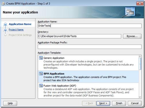The height and width of the screenshot is (108, 145).
Task: Open the Project Name wizard step link
Action: click(x=16, y=30)
